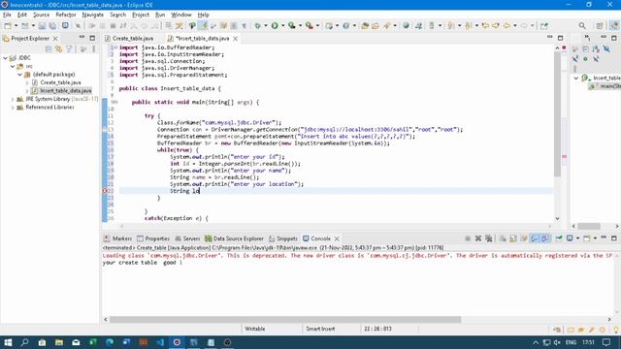Switch to the Markers tab

coord(117,238)
